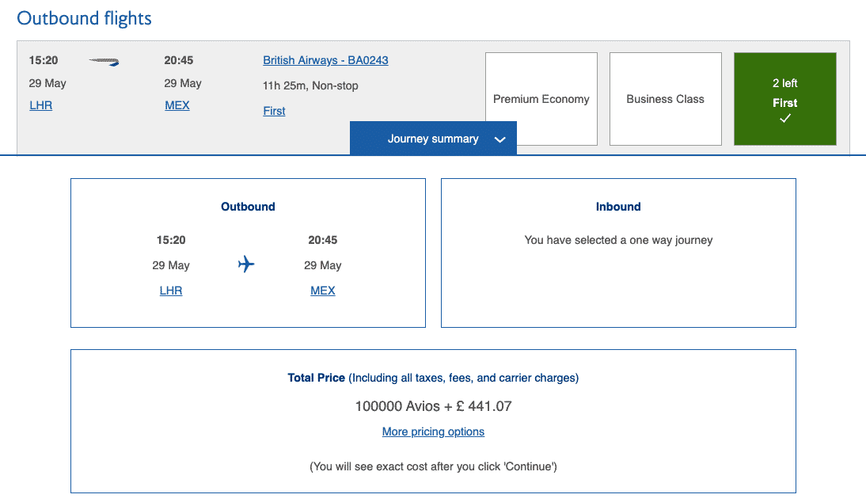Click the MEX link in Outbound summary
Image resolution: width=866 pixels, height=502 pixels.
pyautogui.click(x=322, y=291)
